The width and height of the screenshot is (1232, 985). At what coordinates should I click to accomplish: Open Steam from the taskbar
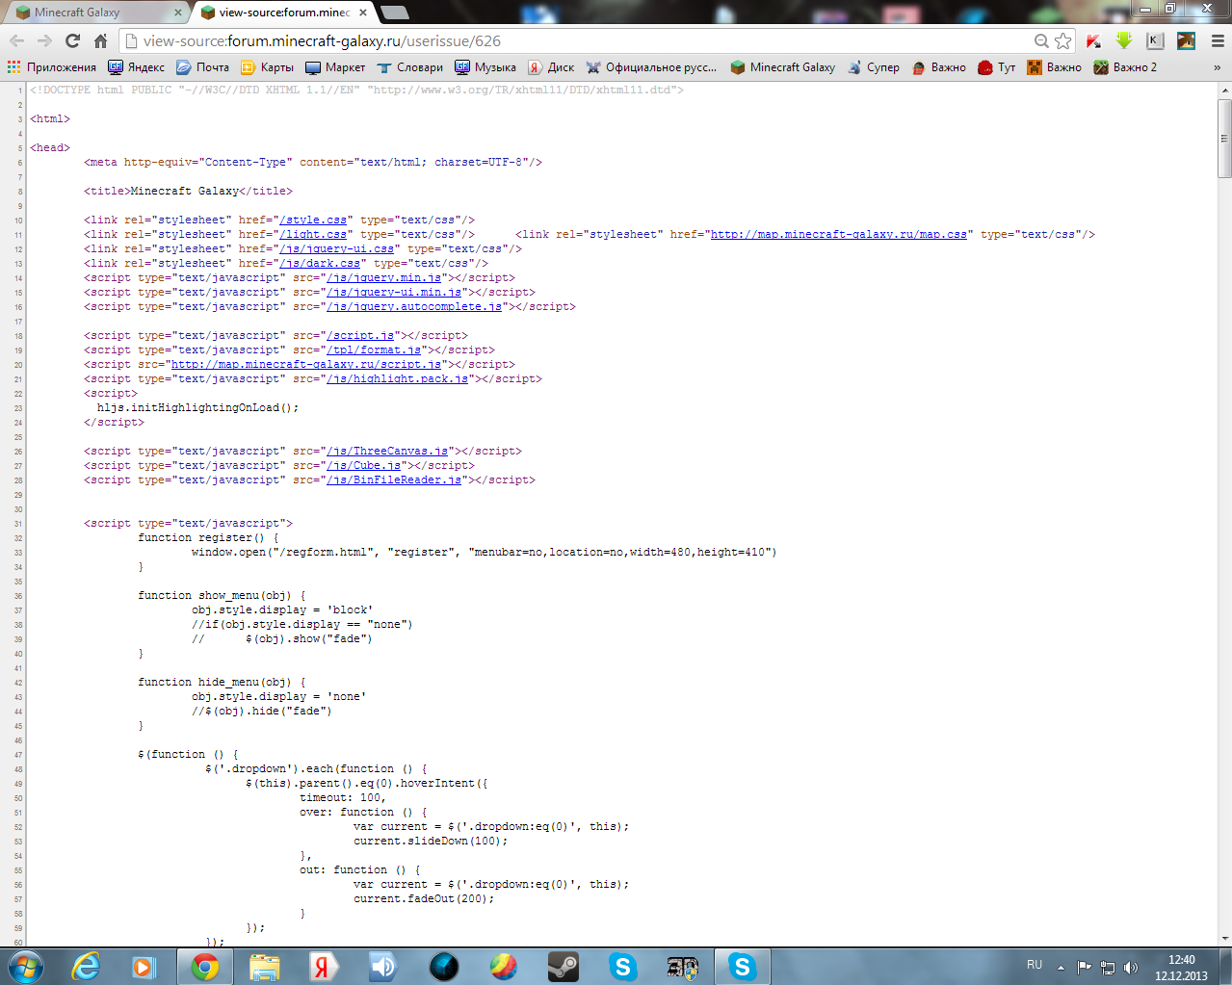(564, 967)
